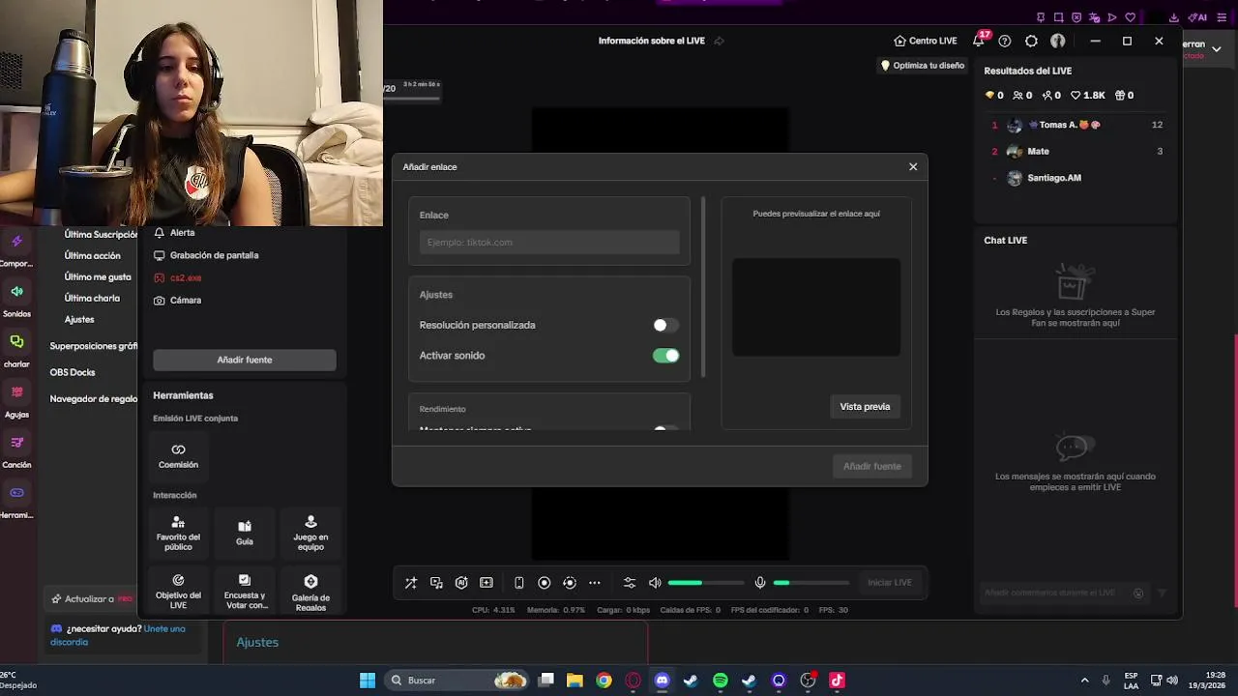
Task: Open Navegador de regalos menu item
Action: (x=94, y=398)
